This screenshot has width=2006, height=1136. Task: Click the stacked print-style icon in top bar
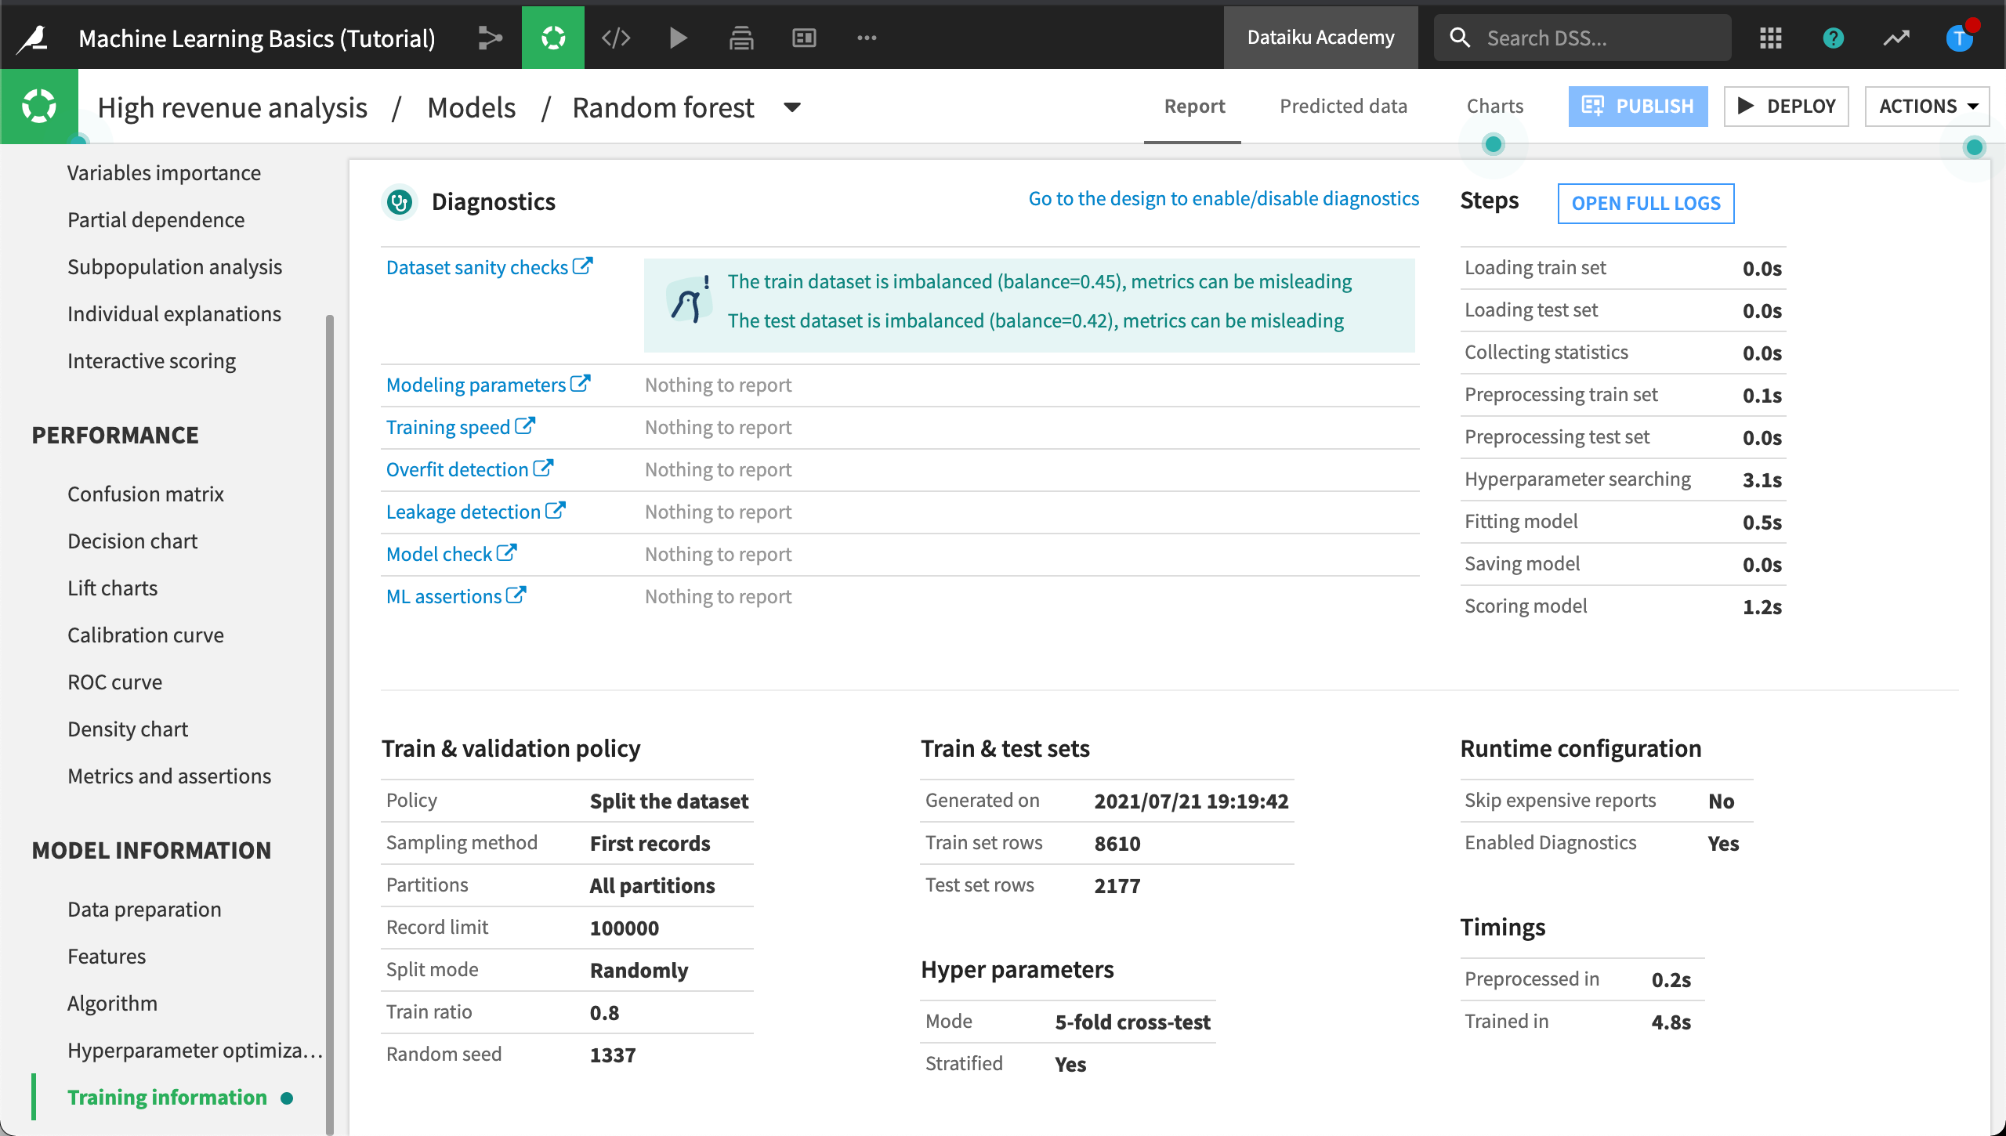pos(741,38)
